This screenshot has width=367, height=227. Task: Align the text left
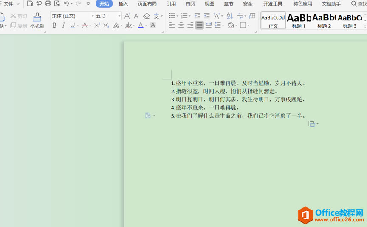coord(172,25)
